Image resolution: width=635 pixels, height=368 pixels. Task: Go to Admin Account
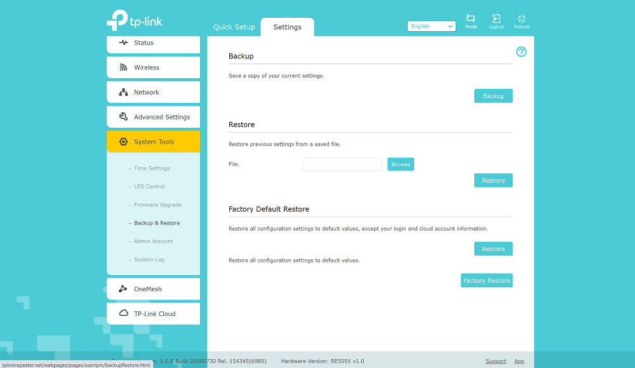click(153, 241)
